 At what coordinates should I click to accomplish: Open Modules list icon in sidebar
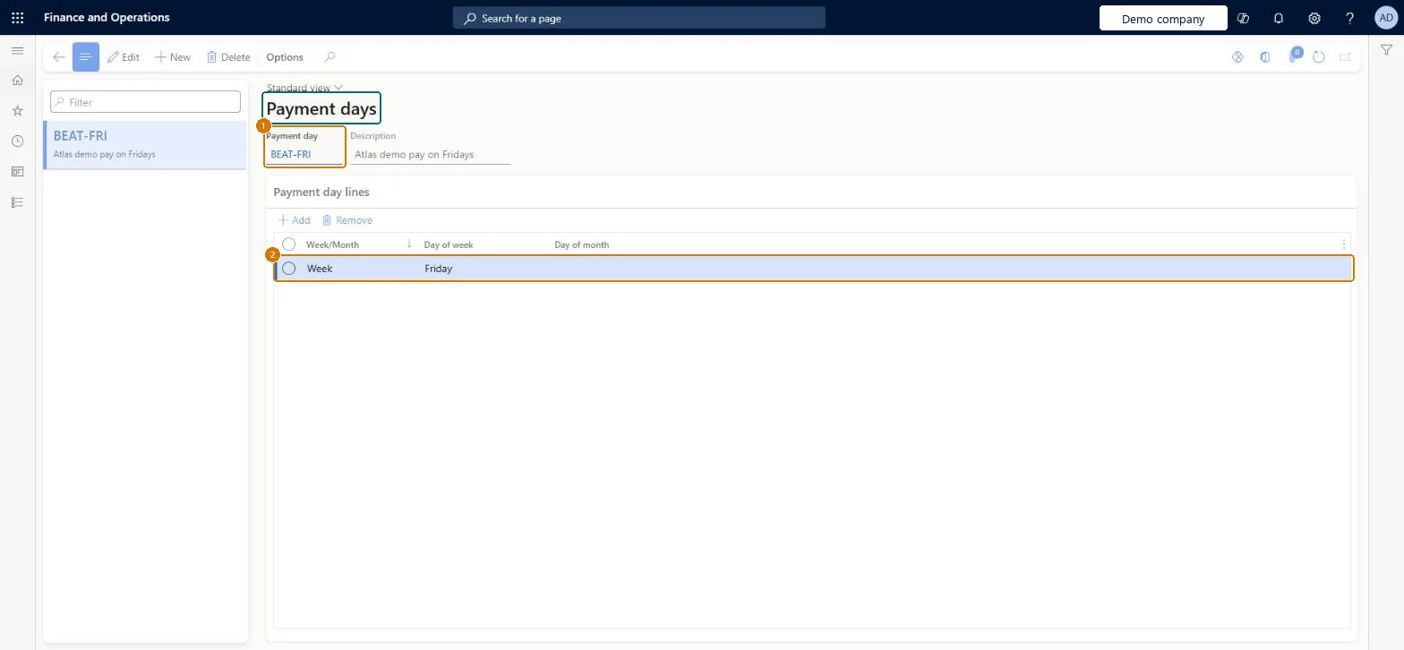[x=17, y=202]
